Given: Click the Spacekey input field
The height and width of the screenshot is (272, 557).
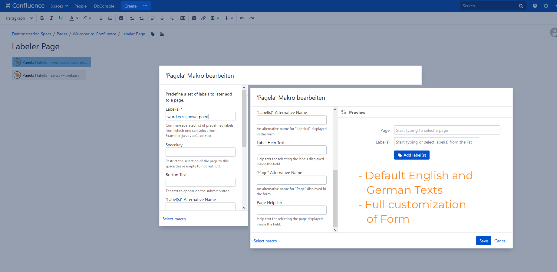Looking at the screenshot, I should coord(200,152).
